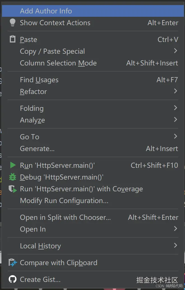This screenshot has width=185, height=290.
Task: Open the Analyze submenu arrow
Action: pos(175,120)
